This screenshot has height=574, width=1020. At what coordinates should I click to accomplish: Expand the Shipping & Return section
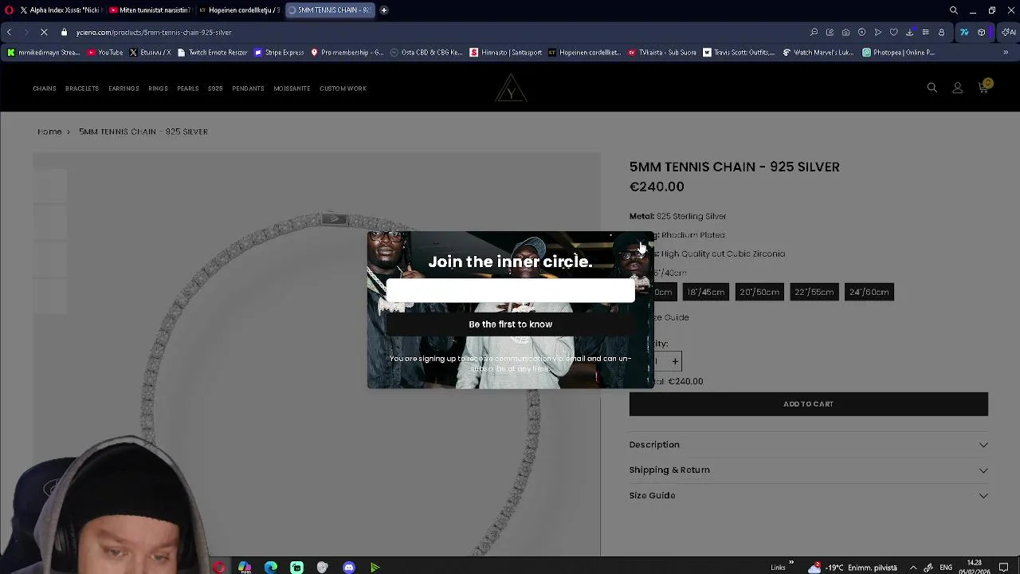808,470
